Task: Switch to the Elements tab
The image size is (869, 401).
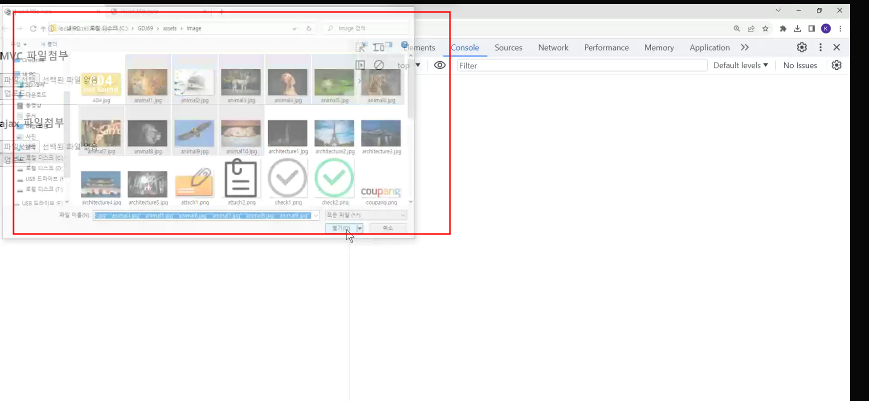Action: coord(419,47)
